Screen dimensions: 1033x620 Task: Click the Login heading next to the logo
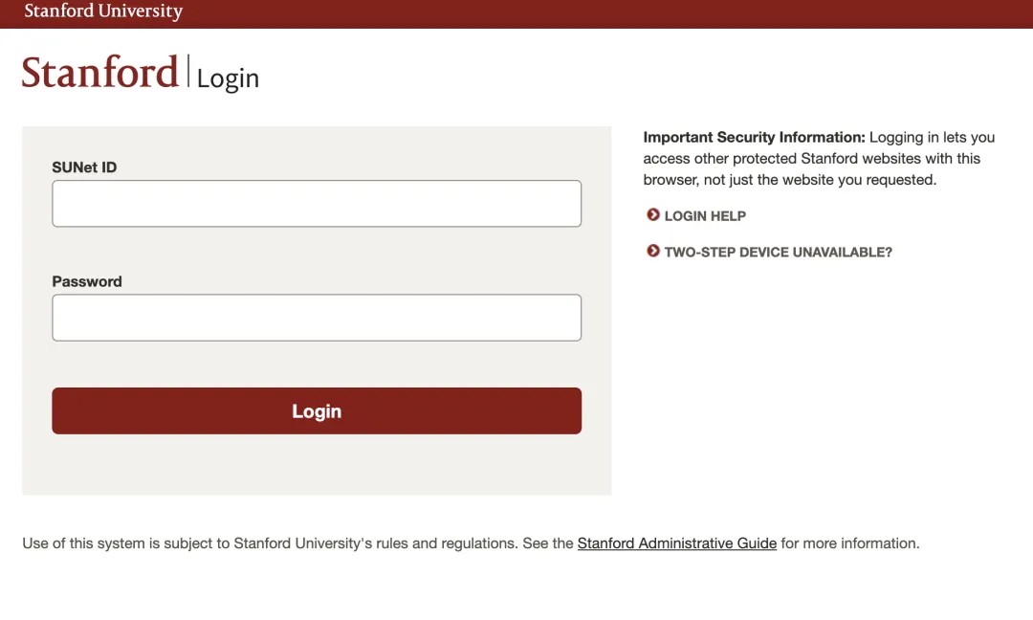pyautogui.click(x=228, y=78)
